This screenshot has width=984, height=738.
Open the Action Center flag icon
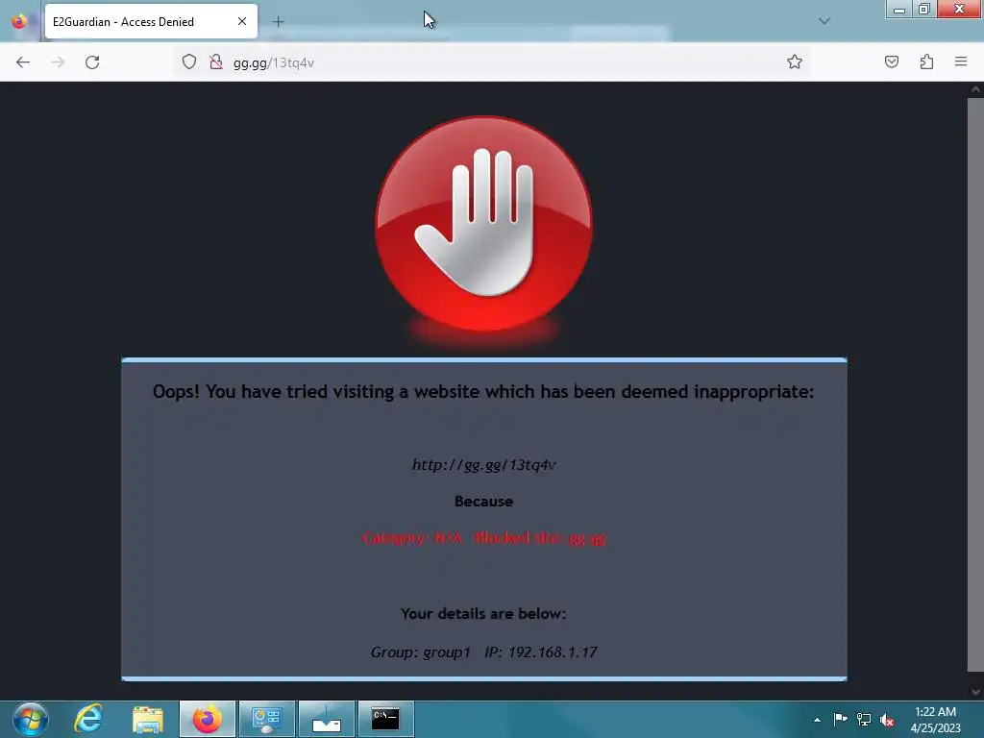click(840, 719)
